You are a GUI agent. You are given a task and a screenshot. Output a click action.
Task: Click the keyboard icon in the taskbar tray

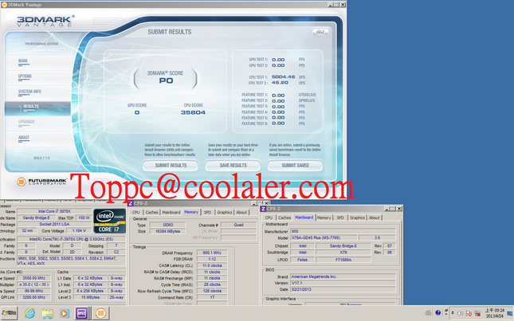point(428,313)
